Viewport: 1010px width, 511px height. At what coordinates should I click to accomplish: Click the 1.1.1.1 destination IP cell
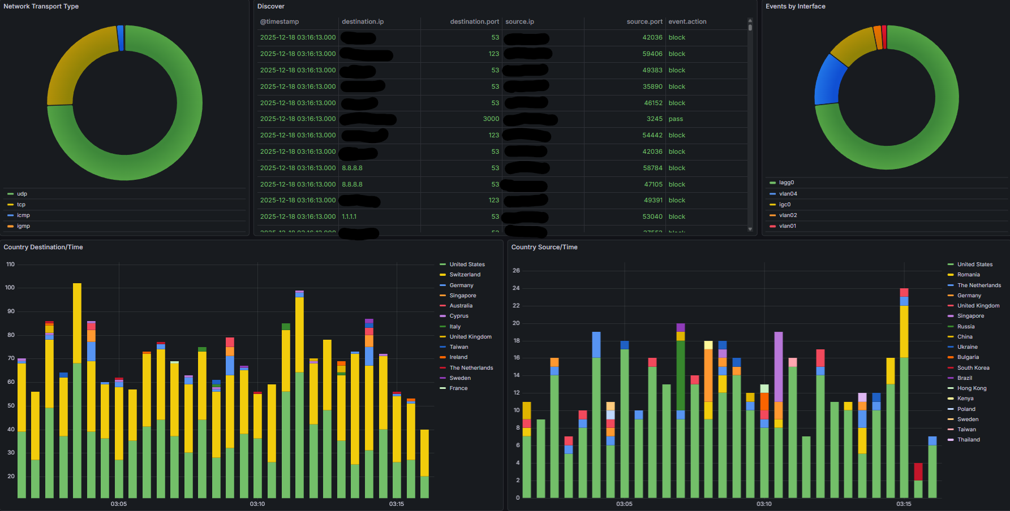pyautogui.click(x=349, y=216)
